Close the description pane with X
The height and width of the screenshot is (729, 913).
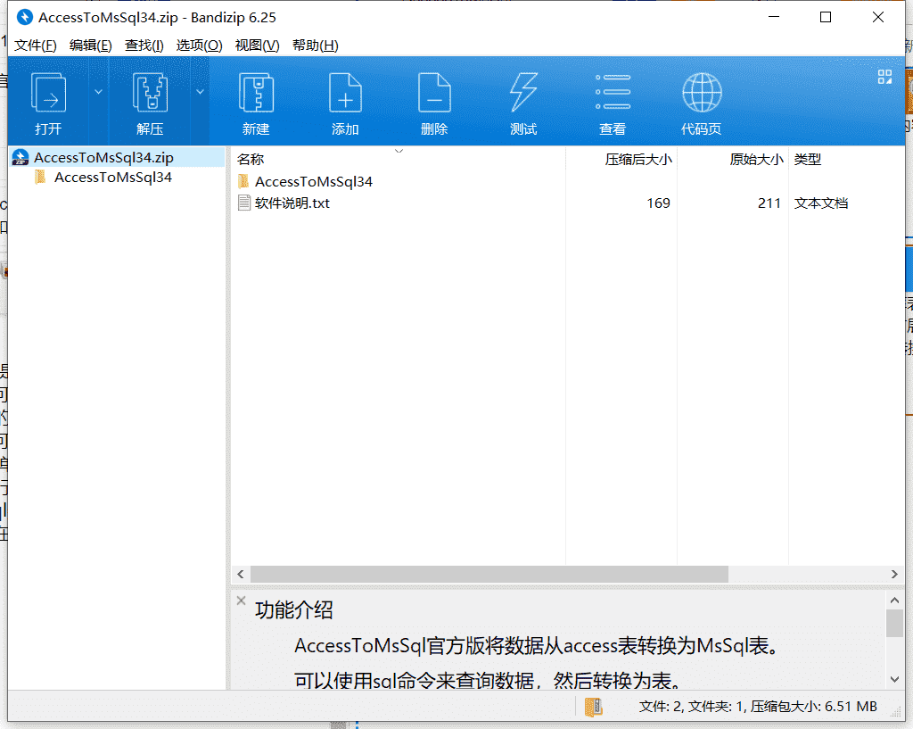click(241, 601)
